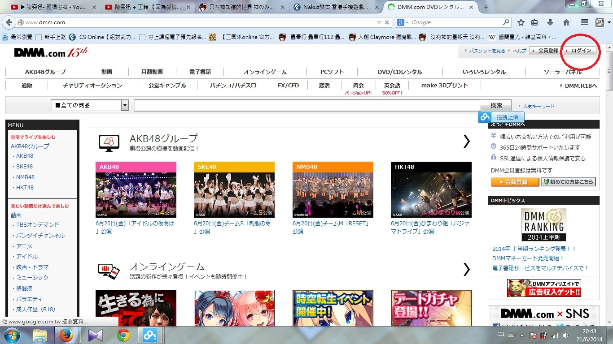Open Chrome from the Windows taskbar
Viewport: 613px width, 344px height.
123,335
